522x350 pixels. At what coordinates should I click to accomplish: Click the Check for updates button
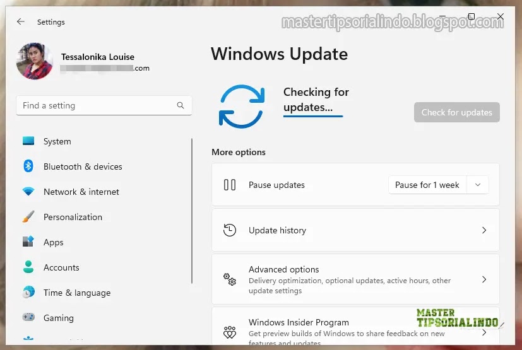pos(457,112)
